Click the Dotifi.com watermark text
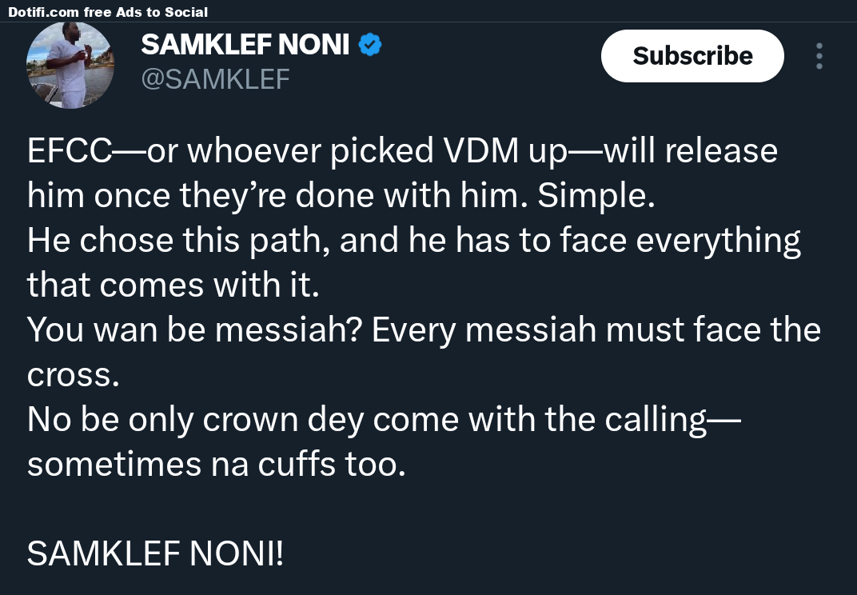Image resolution: width=857 pixels, height=595 pixels. (43, 12)
